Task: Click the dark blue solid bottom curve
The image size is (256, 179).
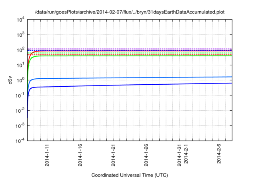Action: coord(130,86)
